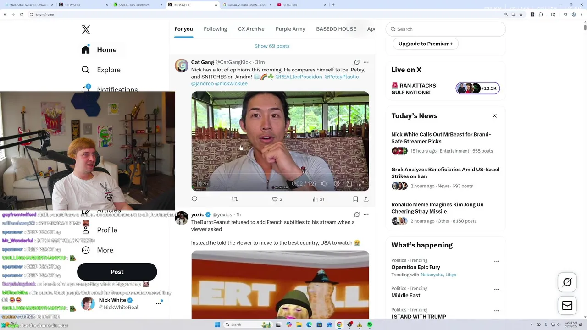This screenshot has width=587, height=330.
Task: Switch to Stream - Kick Dashboard browser tab
Action: [138, 5]
